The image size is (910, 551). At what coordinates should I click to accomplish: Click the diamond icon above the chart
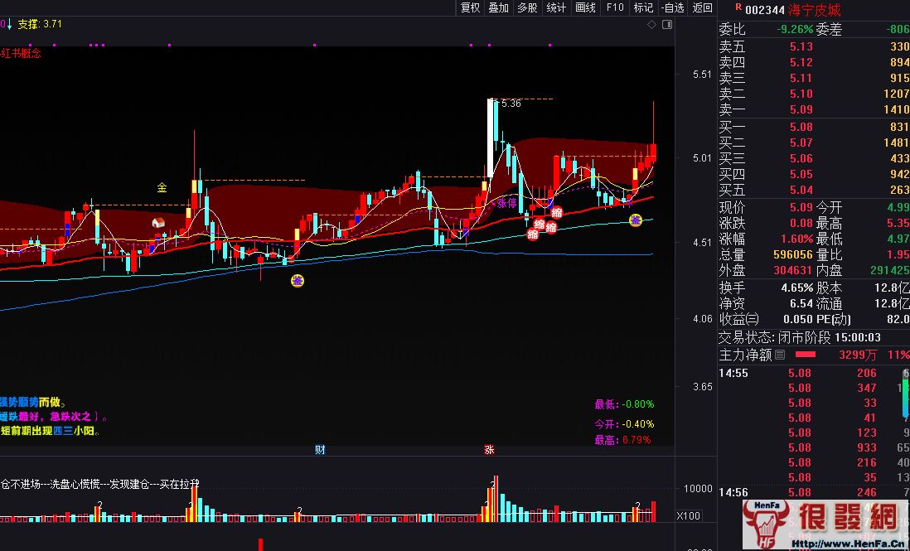[652, 25]
